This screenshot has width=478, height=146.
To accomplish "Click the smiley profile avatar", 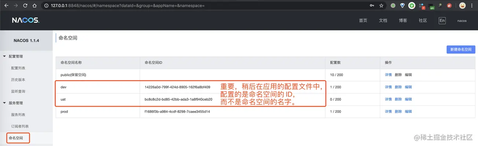I will click(462, 6).
